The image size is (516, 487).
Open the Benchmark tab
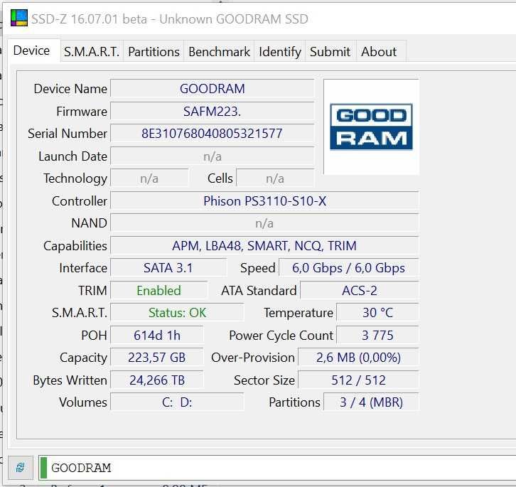pyautogui.click(x=219, y=52)
